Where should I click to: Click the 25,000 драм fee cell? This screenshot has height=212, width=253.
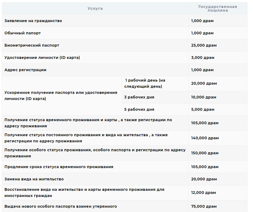[x=204, y=45]
